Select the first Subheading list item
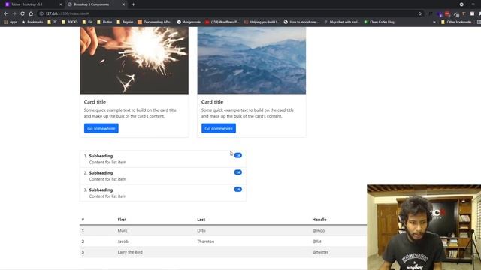The width and height of the screenshot is (481, 270). pos(162,159)
